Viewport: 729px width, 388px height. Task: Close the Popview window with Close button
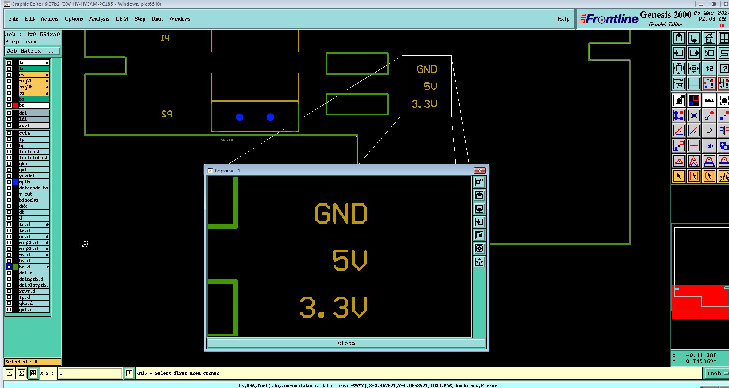pos(346,343)
